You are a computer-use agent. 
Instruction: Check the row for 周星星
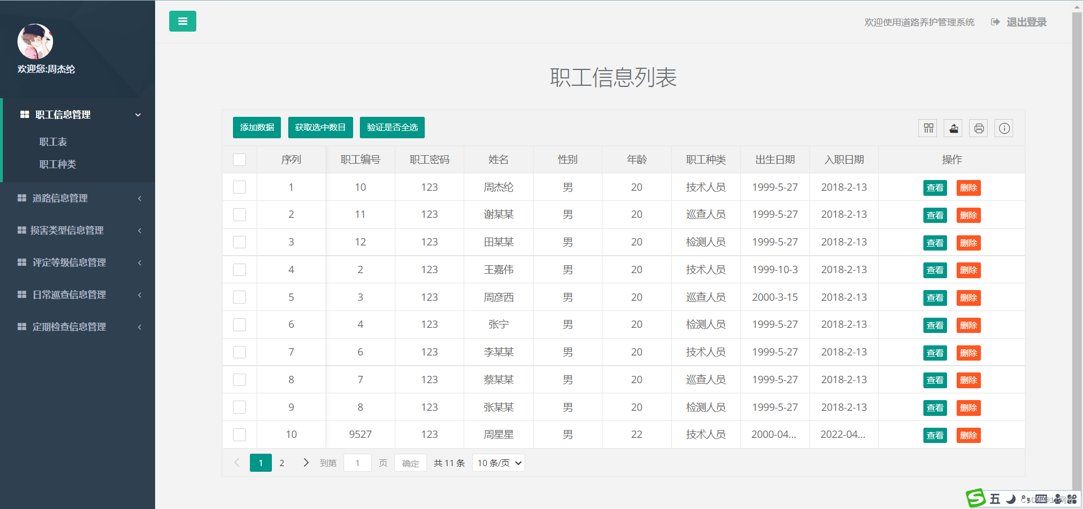tap(240, 435)
